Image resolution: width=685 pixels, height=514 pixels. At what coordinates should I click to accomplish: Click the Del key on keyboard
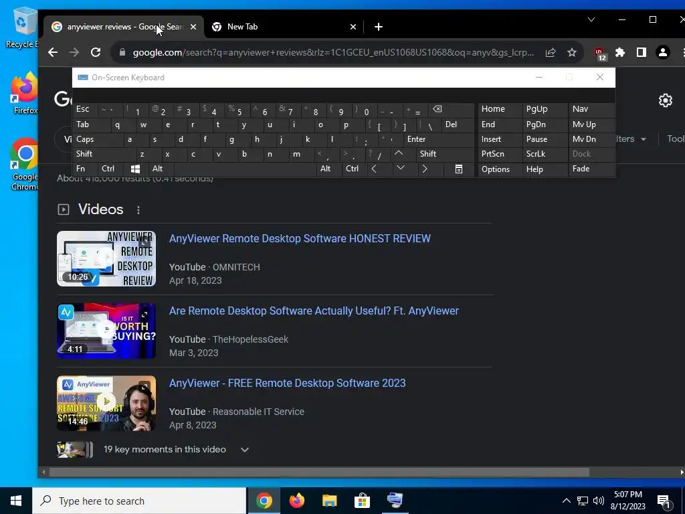tap(458, 125)
